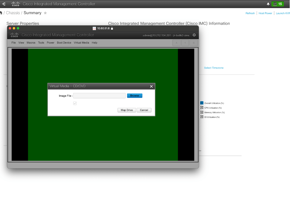Image resolution: width=290 pixels, height=205 pixels.
Task: Toggle the Memory Utilization checkbox
Action: point(202,112)
